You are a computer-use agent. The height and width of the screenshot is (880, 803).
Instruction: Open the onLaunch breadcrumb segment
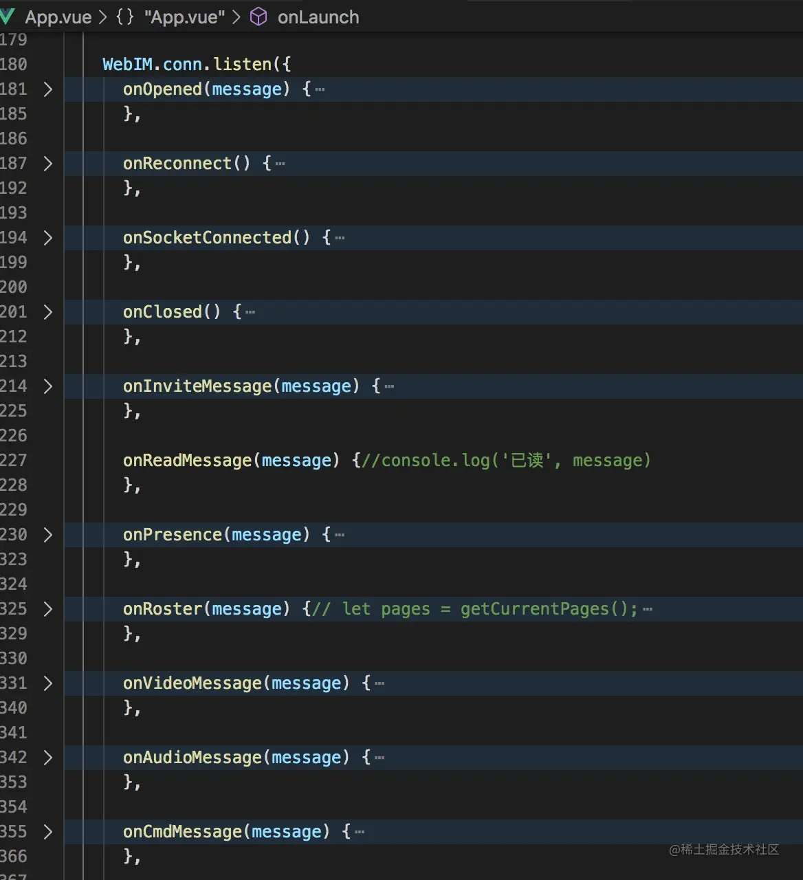pyautogui.click(x=318, y=17)
